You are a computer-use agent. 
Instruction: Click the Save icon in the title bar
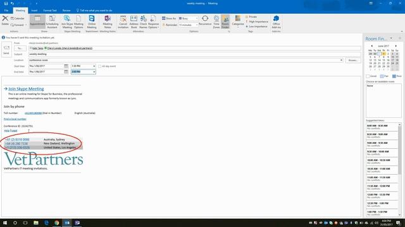click(x=6, y=3)
